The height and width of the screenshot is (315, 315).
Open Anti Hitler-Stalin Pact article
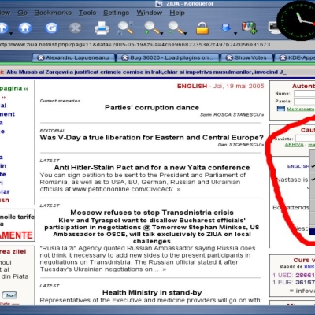tap(152, 168)
